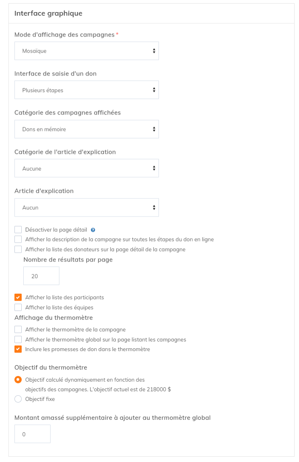The height and width of the screenshot is (462, 299).
Task: Expand Catégorie de l'article d'explication dropdown
Action: (87, 168)
